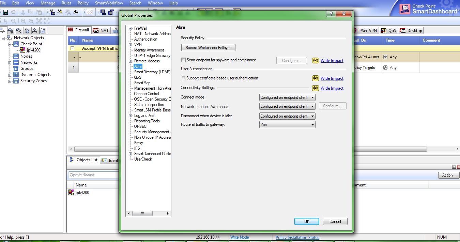Screen dimensions: 460x242
Task: Expand the Log and Alert node
Action: click(130, 116)
